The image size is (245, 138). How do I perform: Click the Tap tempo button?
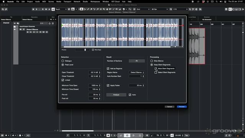[186, 135]
